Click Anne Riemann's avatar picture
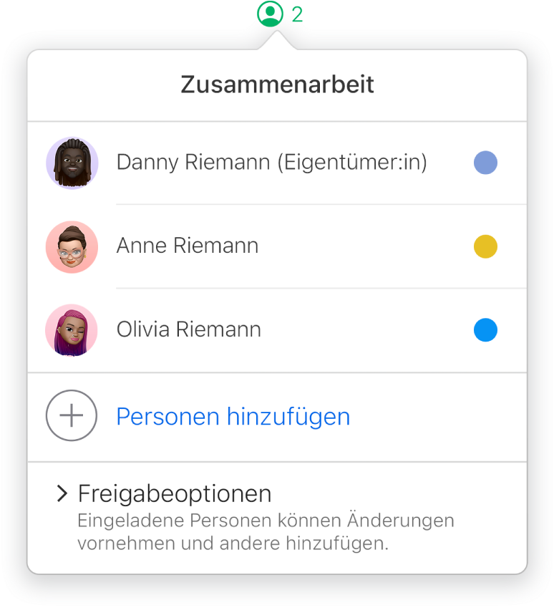This screenshot has width=554, height=608. click(72, 246)
